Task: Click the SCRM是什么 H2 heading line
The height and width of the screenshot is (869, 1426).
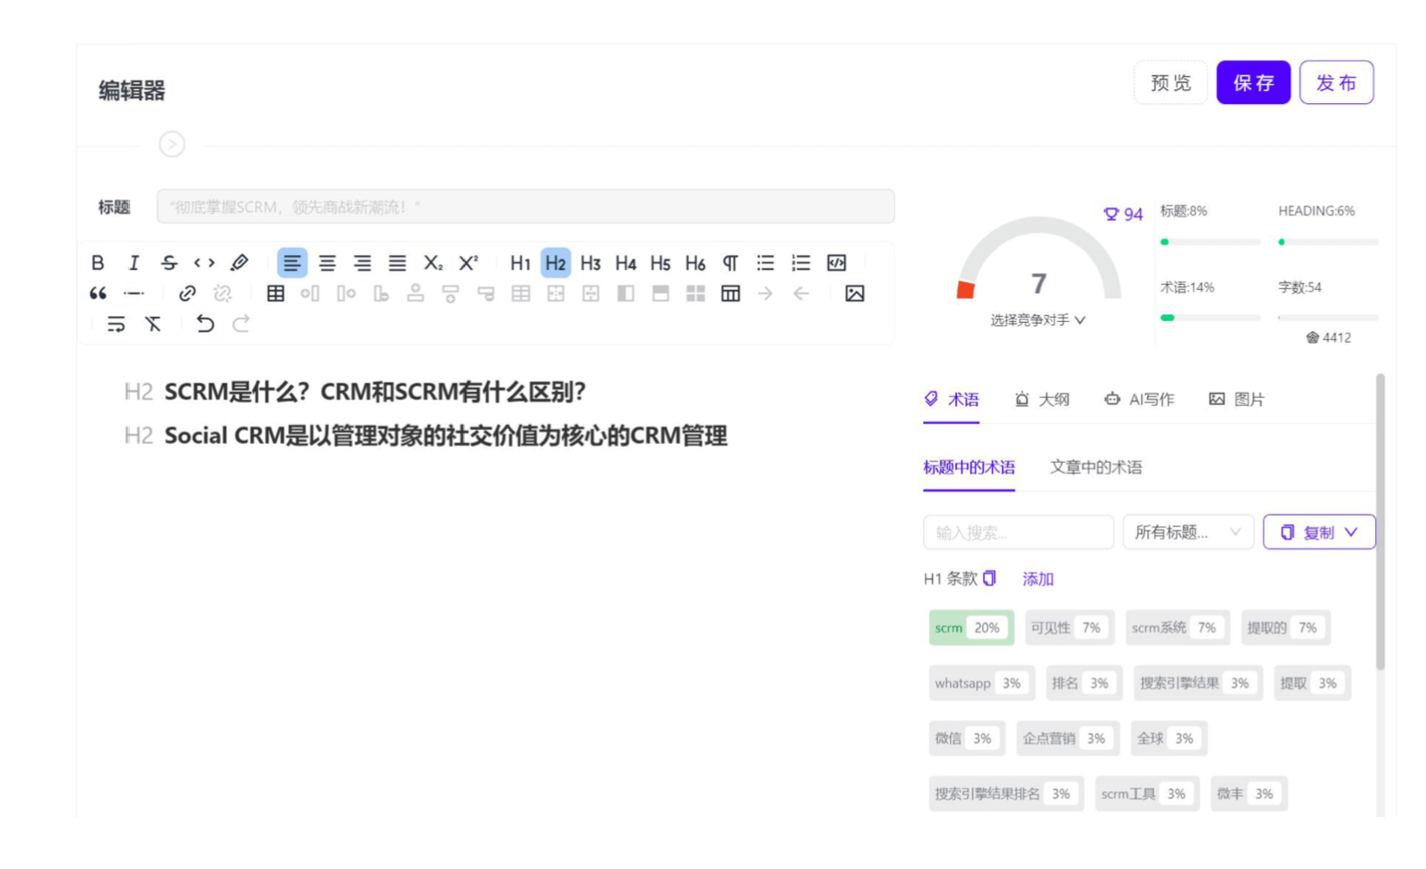Action: pos(375,392)
